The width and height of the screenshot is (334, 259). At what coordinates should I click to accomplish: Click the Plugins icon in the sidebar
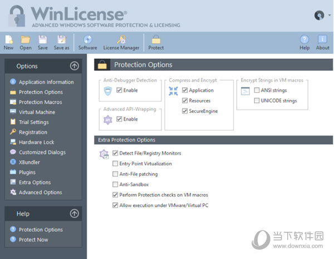13,172
